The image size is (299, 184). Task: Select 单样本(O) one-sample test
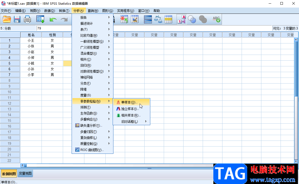pyautogui.click(x=132, y=102)
